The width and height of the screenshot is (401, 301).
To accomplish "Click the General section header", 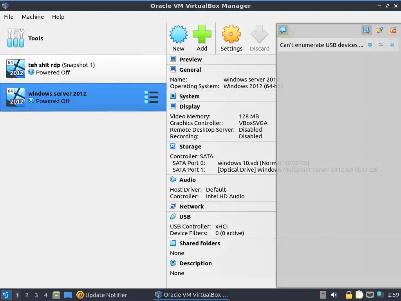I will 190,70.
